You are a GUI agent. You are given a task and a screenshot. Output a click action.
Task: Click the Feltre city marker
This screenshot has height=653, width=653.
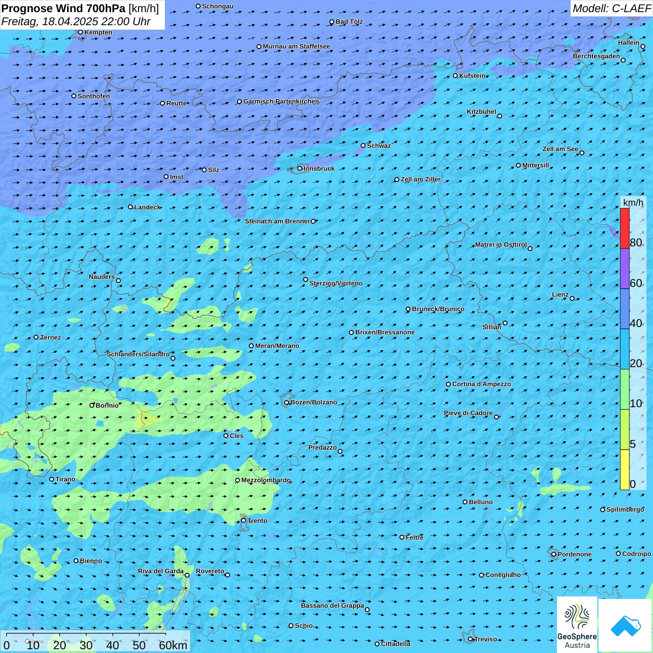pyautogui.click(x=402, y=537)
